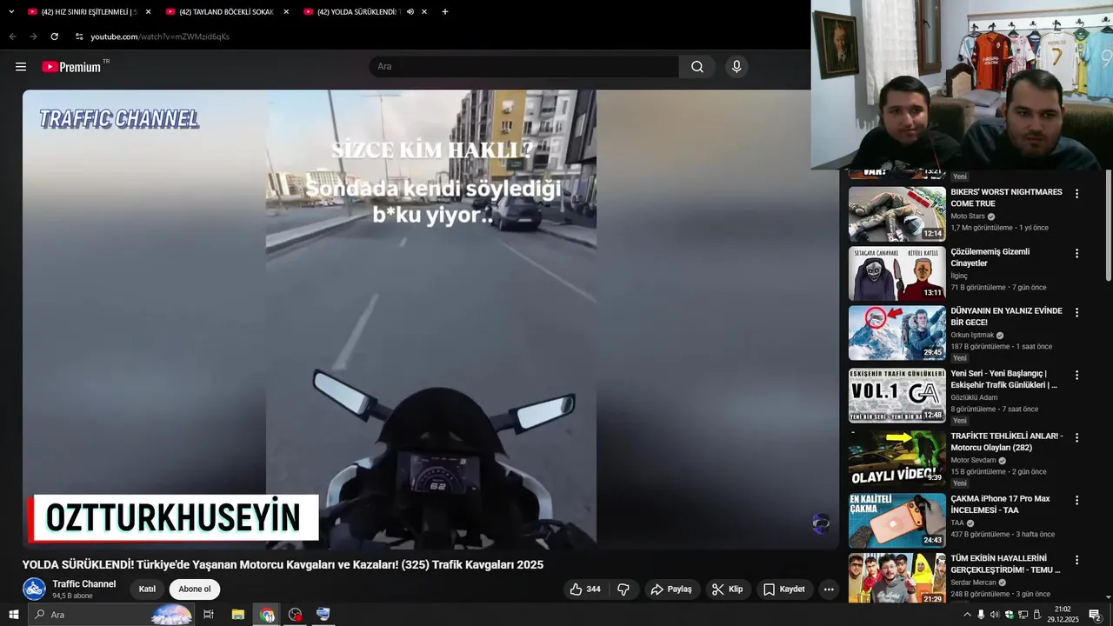
Task: Open the tab search dropdown arrow
Action: coord(11,11)
